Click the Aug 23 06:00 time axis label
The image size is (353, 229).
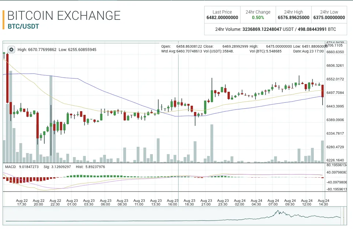[x=106, y=203]
